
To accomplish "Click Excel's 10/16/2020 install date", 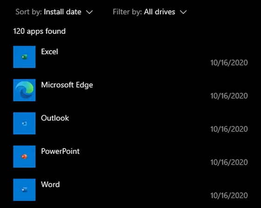I will (x=229, y=63).
